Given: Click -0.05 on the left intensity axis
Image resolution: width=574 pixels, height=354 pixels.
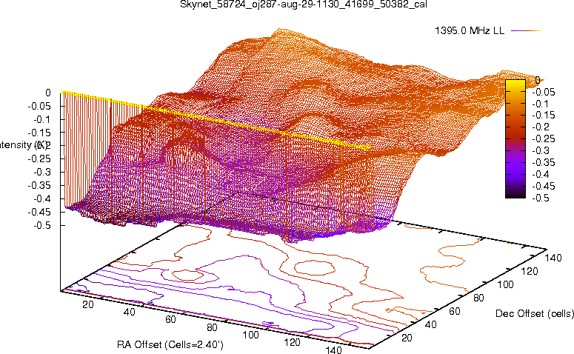Looking at the screenshot, I should click(39, 106).
